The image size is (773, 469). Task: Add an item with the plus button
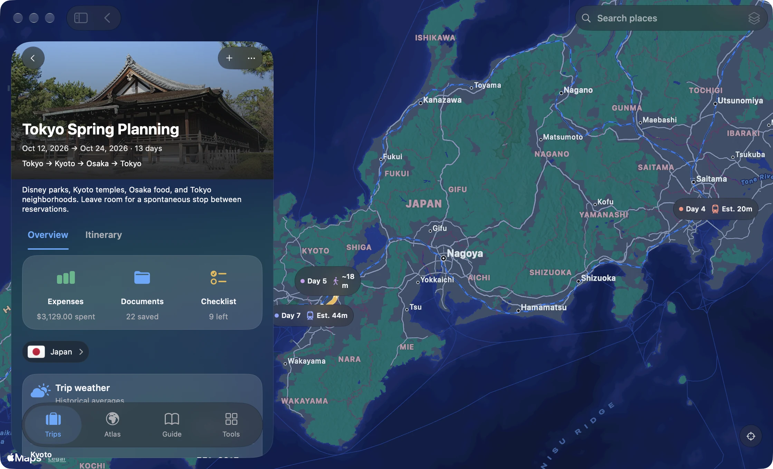pyautogui.click(x=229, y=58)
